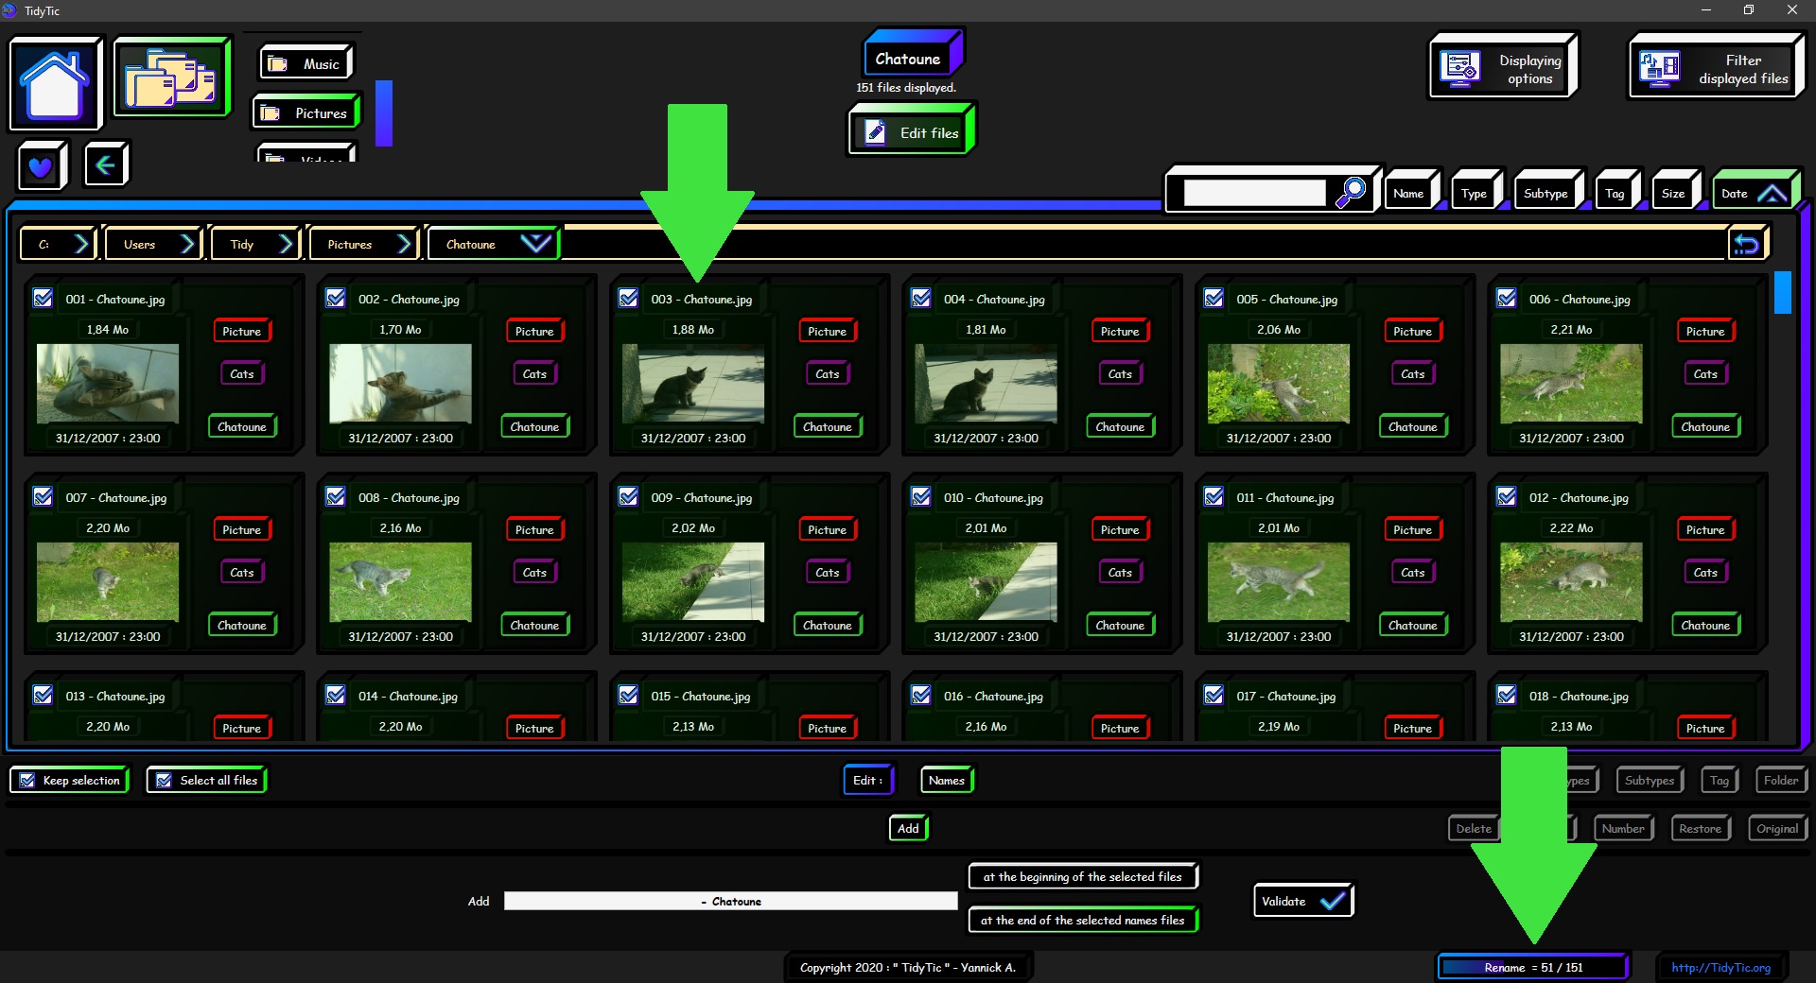The height and width of the screenshot is (983, 1816).
Task: Open the Music folder shortcut
Action: [x=306, y=63]
